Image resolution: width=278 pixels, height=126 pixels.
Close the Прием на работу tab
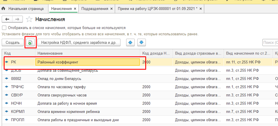pyautogui.click(x=200, y=9)
